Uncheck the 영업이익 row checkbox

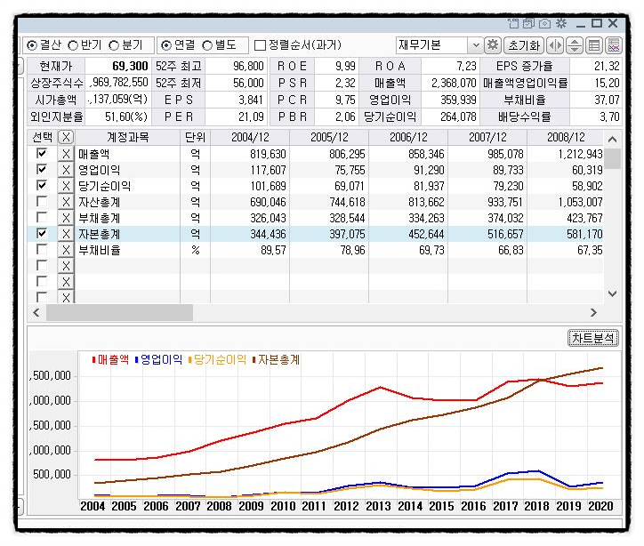tap(42, 169)
